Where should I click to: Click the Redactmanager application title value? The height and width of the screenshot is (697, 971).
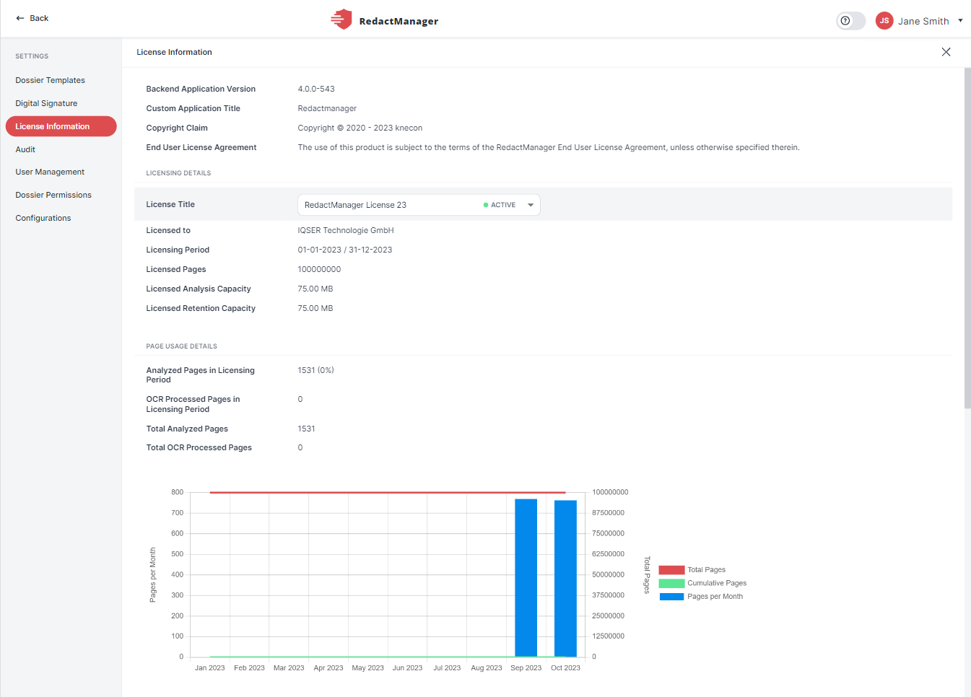(327, 108)
